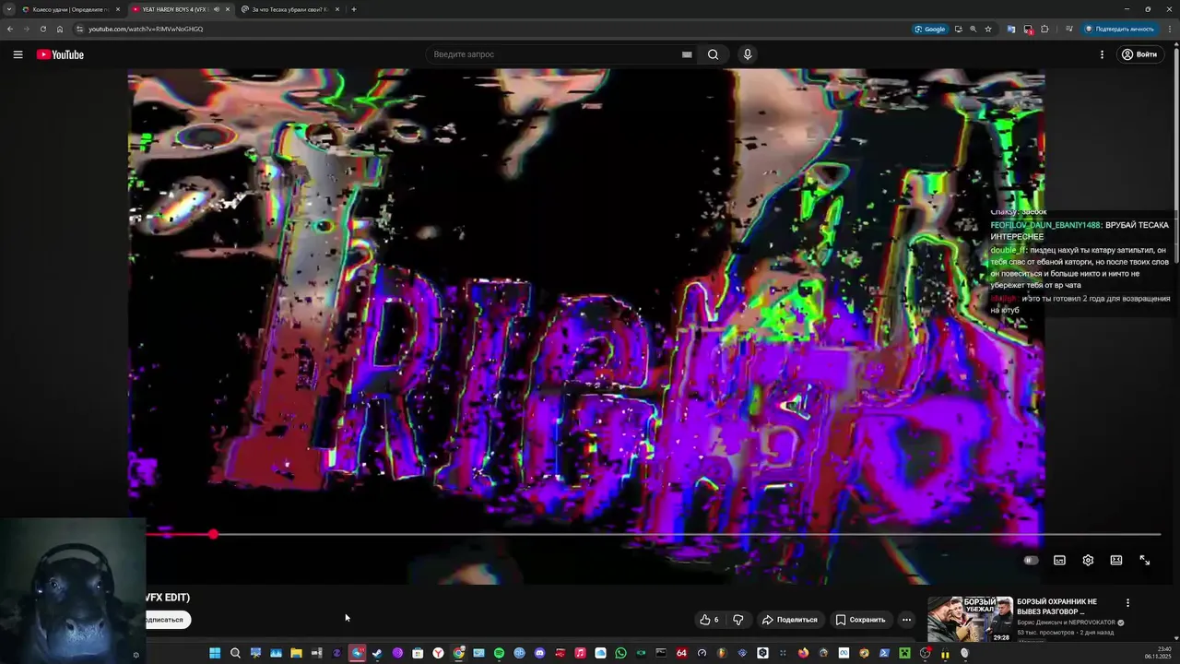This screenshot has height=664, width=1180.
Task: Reload the current page
Action: (43, 29)
